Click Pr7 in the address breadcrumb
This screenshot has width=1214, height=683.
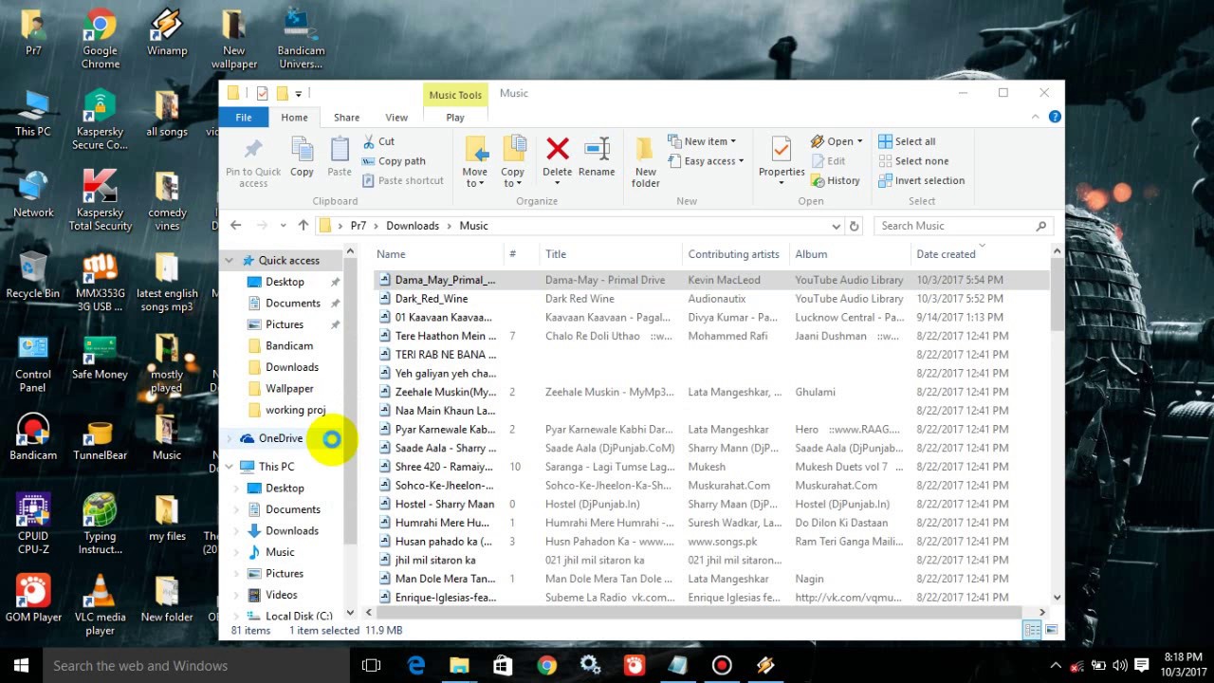click(x=359, y=226)
